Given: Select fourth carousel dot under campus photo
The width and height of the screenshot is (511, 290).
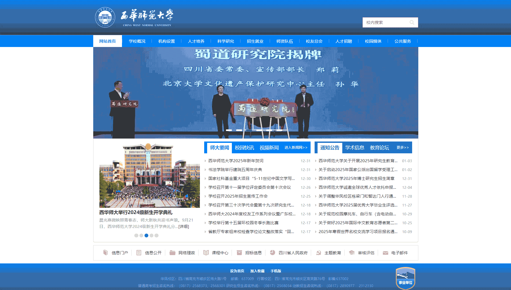Looking at the screenshot, I should [x=152, y=235].
